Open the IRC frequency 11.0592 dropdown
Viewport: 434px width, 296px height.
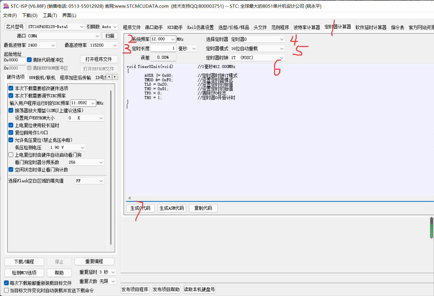[x=83, y=103]
